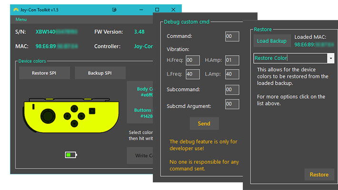This screenshot has height=190, width=338.
Task: Click the Send debug command button
Action: click(204, 124)
